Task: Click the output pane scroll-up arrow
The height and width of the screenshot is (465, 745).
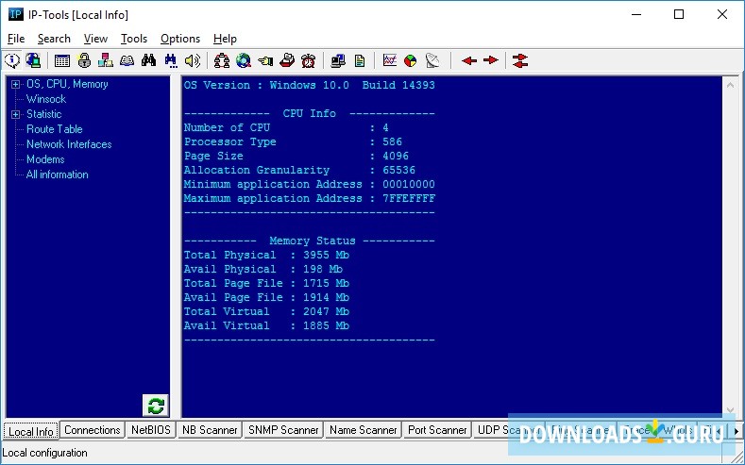Action: (730, 86)
